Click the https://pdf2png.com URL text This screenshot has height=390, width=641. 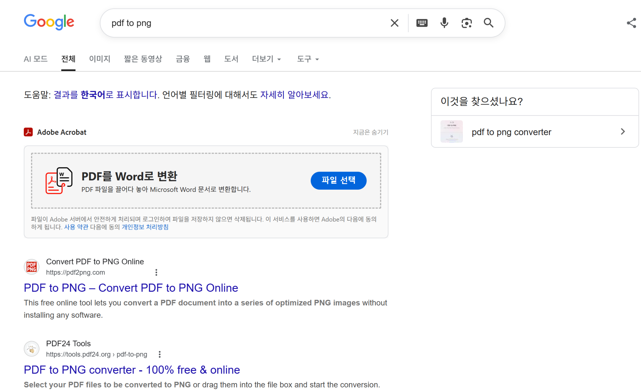[x=75, y=272]
